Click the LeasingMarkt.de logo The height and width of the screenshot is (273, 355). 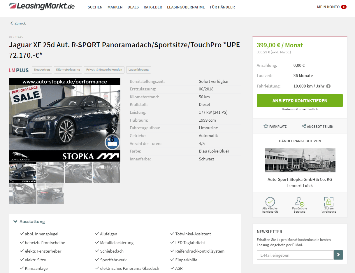point(42,6)
